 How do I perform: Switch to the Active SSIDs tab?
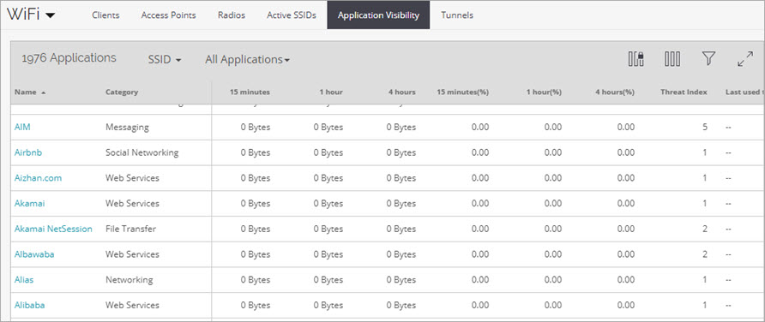[292, 15]
